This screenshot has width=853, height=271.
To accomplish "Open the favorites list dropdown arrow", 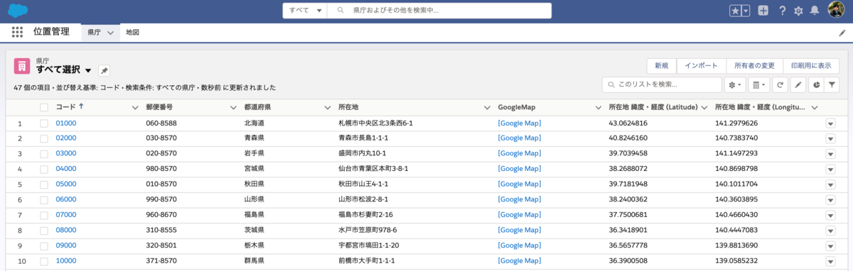I will 746,11.
